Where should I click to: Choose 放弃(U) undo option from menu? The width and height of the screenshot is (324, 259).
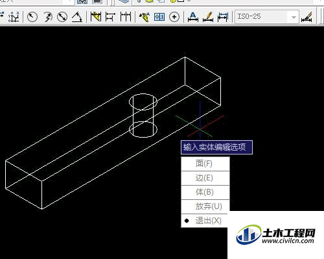click(205, 206)
